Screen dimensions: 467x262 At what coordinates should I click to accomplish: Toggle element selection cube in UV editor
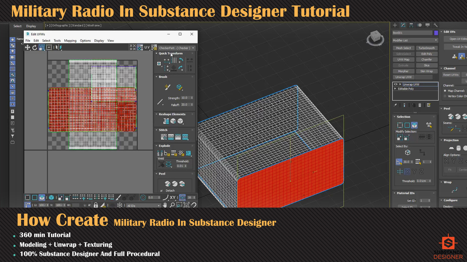click(52, 197)
